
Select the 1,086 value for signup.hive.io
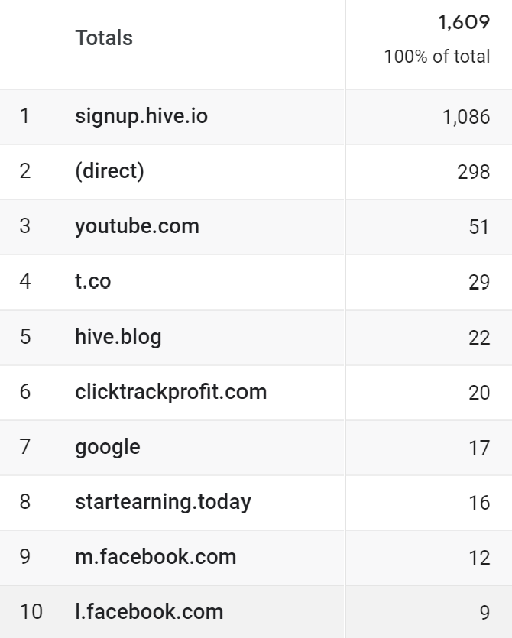[x=466, y=117]
